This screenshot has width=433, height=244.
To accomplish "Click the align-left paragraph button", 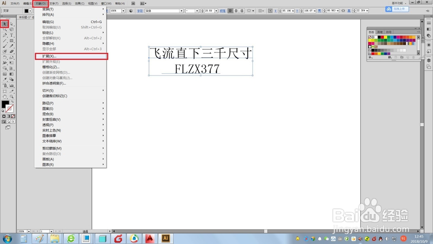I will (230, 11).
